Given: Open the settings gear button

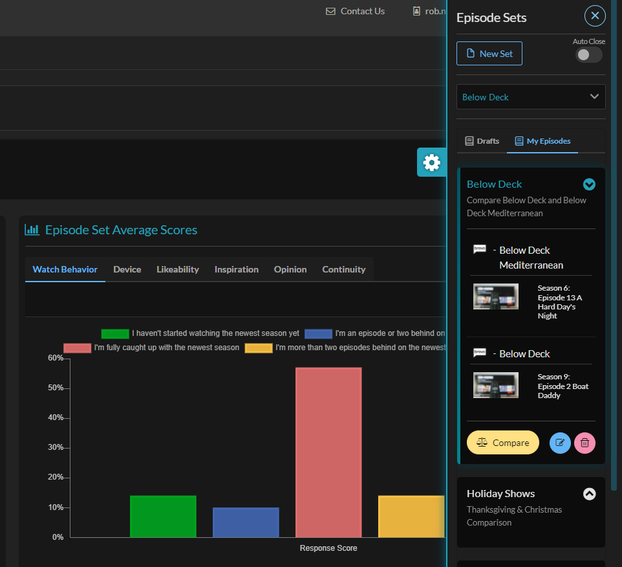Looking at the screenshot, I should coord(432,162).
